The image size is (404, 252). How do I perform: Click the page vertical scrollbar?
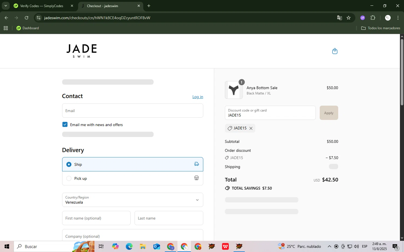tap(402, 72)
